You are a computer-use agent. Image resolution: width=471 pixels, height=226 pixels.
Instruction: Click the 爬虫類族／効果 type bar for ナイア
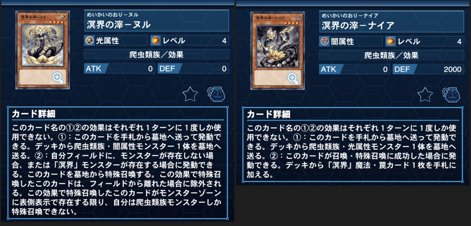point(392,55)
